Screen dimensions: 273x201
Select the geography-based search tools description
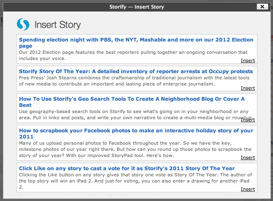point(135,115)
